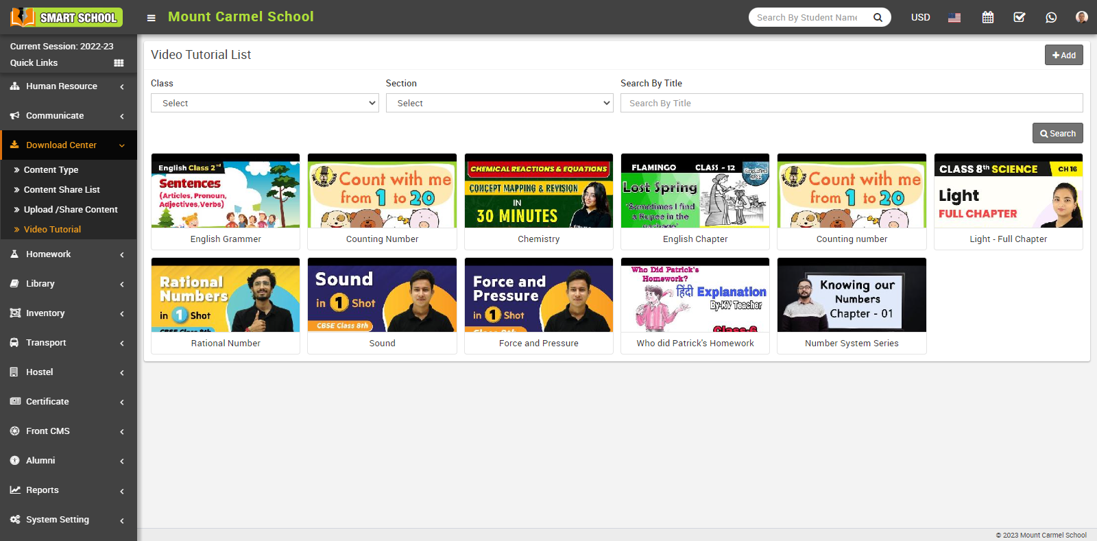Click the Add video tutorial button

click(x=1063, y=55)
